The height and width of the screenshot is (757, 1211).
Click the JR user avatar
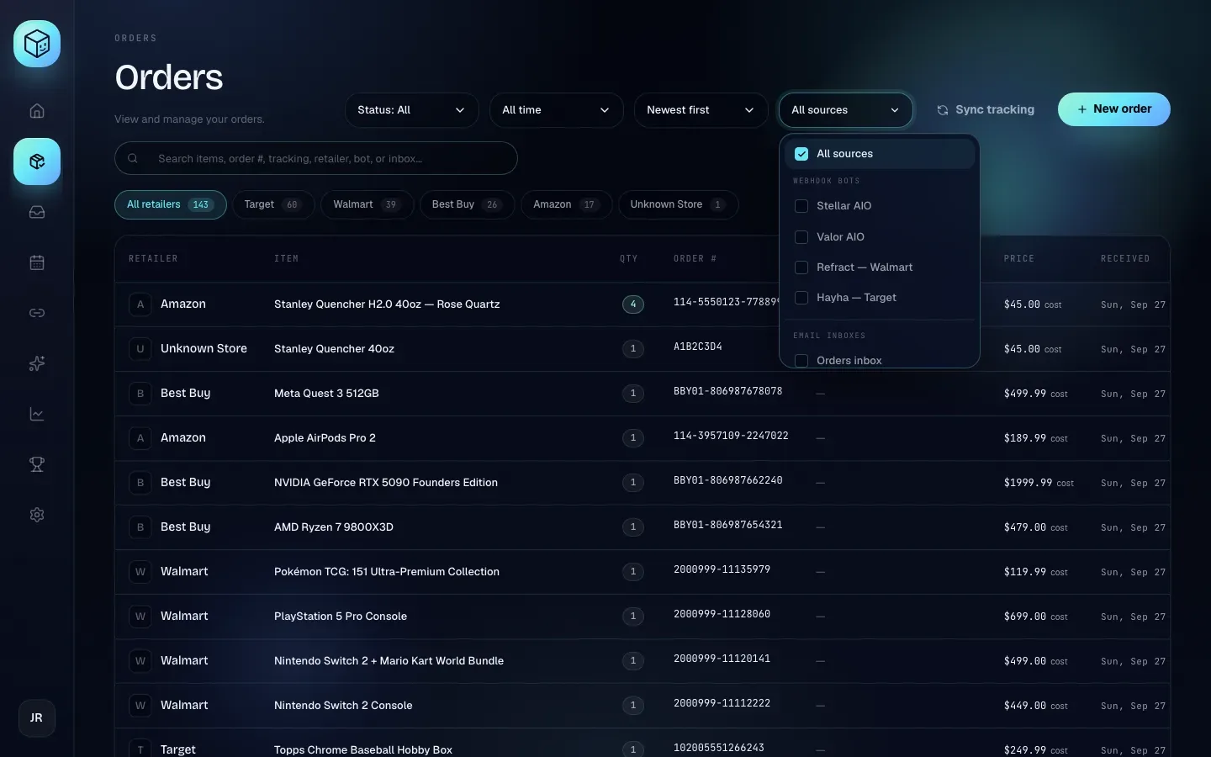click(37, 718)
